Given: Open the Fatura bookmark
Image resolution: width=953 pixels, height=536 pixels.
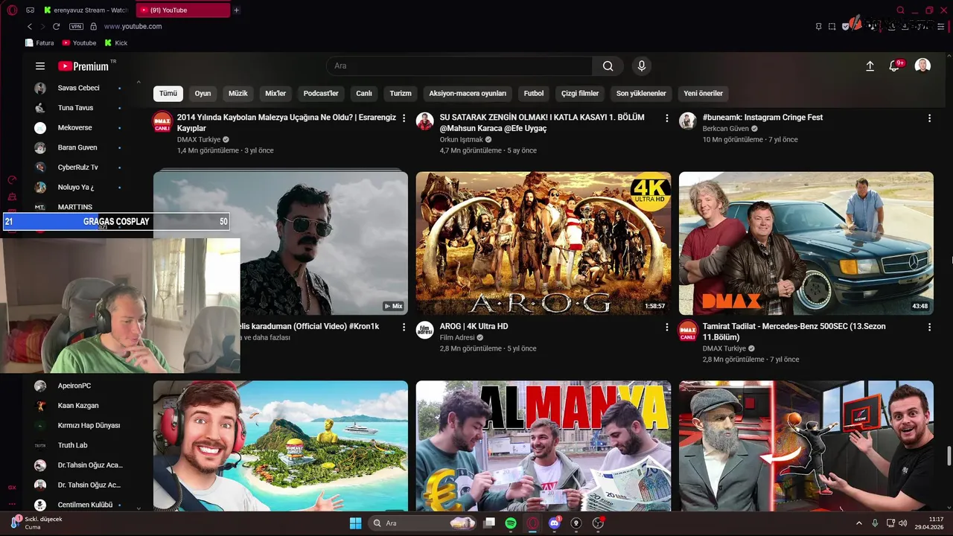Looking at the screenshot, I should point(39,43).
